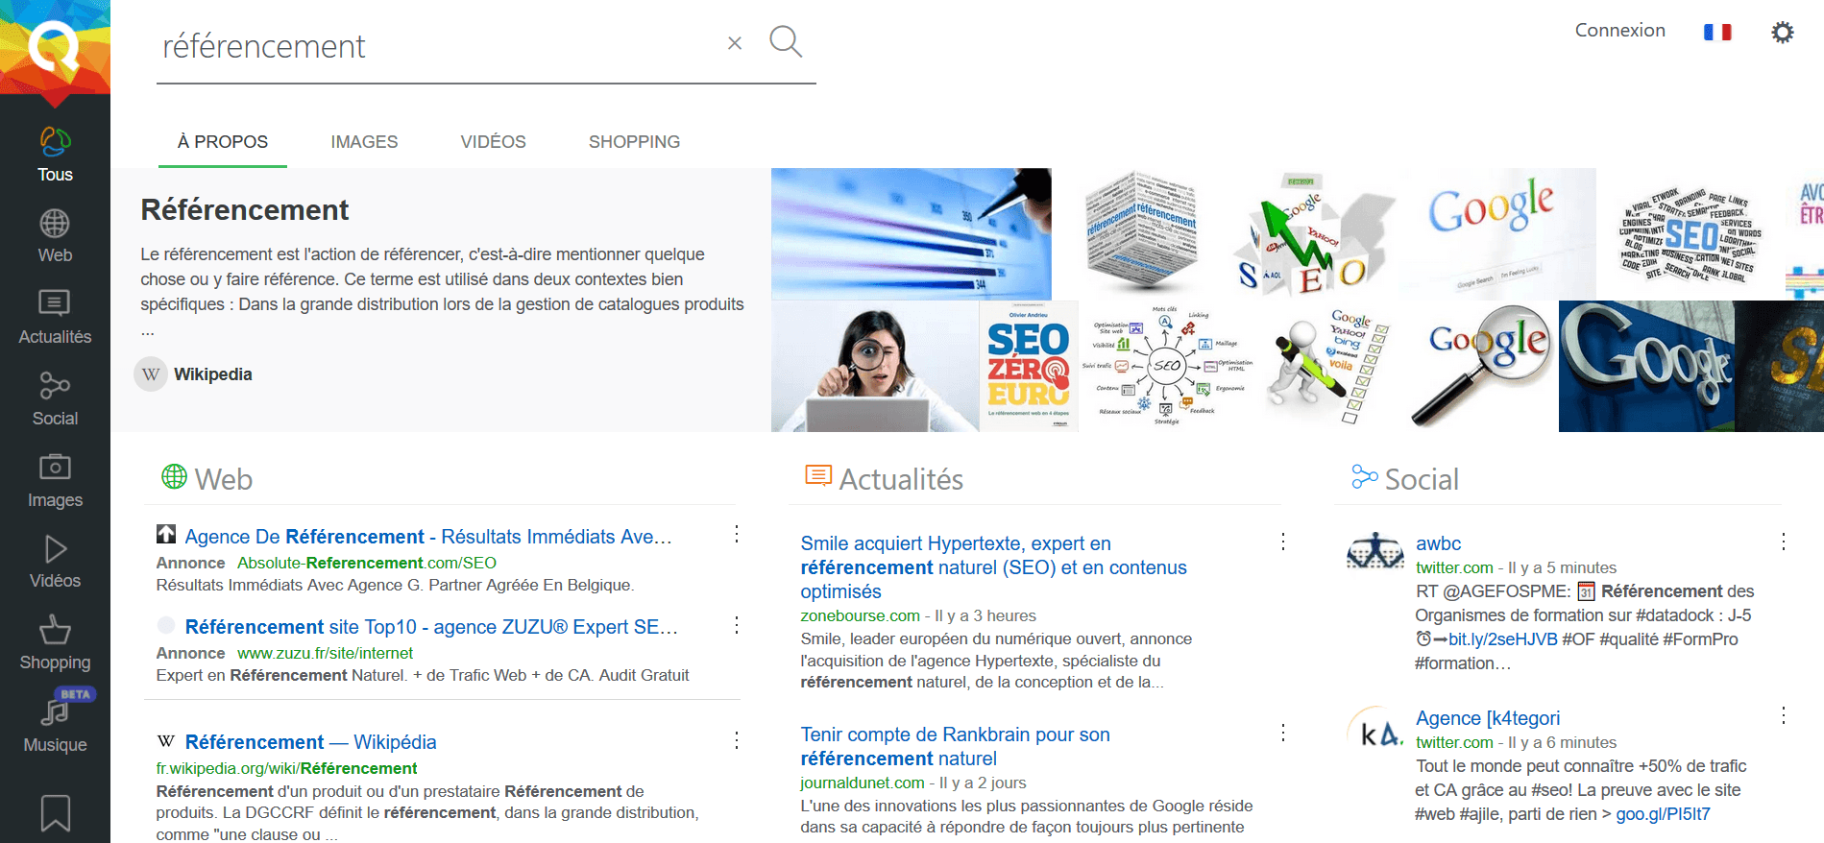Clear the search field with the X
The image size is (1824, 843).
735,43
